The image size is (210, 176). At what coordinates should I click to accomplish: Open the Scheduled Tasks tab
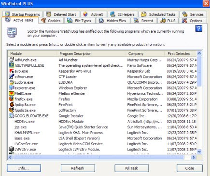tap(159, 14)
